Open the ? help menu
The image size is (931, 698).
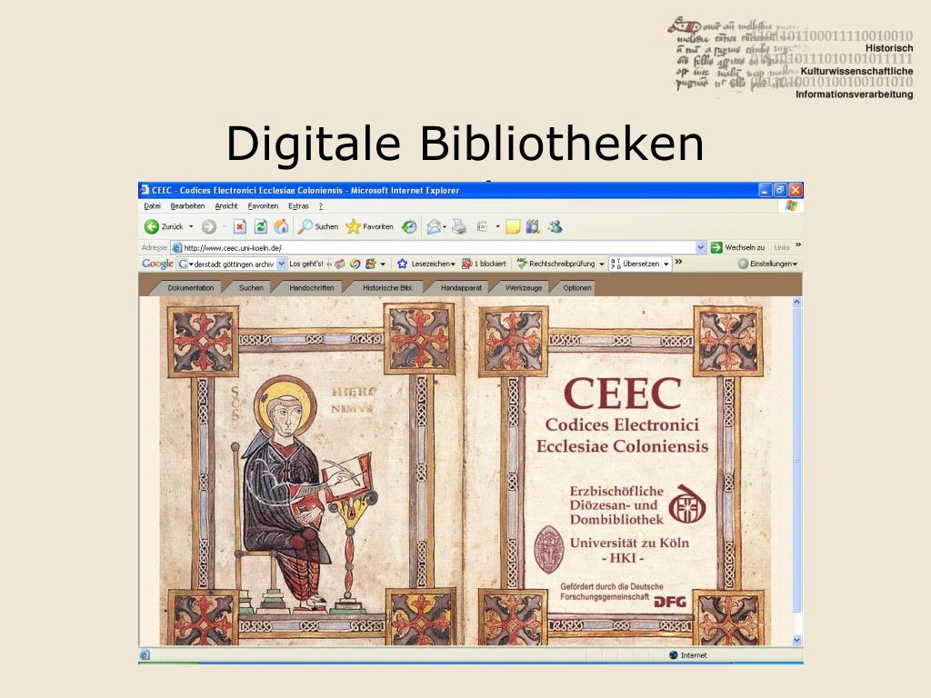pos(321,206)
